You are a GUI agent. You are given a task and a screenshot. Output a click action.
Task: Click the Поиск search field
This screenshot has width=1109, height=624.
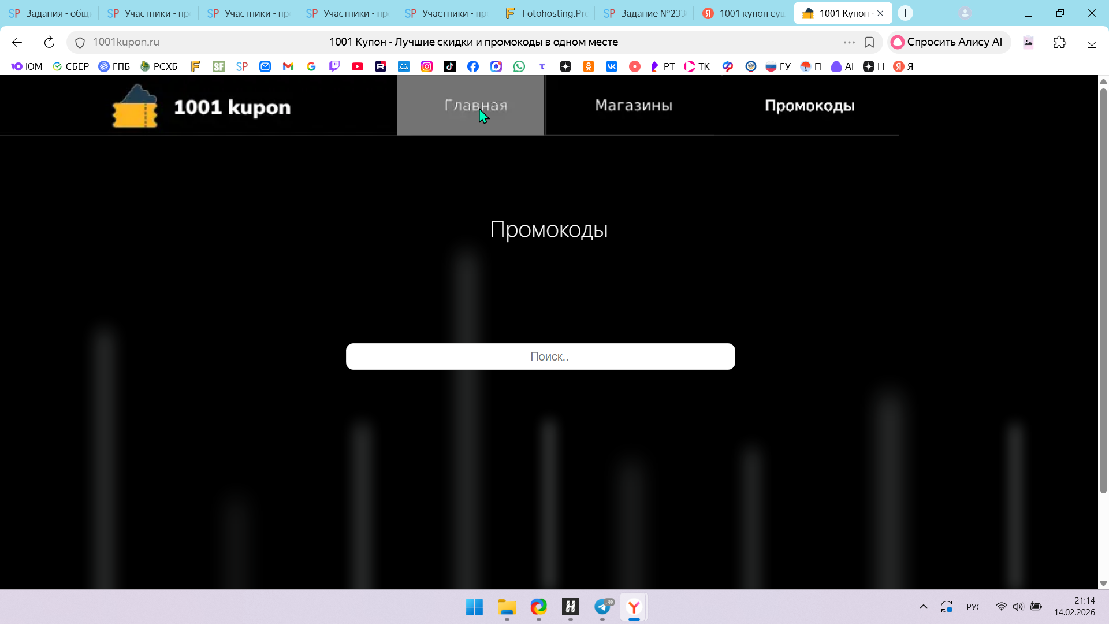point(540,356)
